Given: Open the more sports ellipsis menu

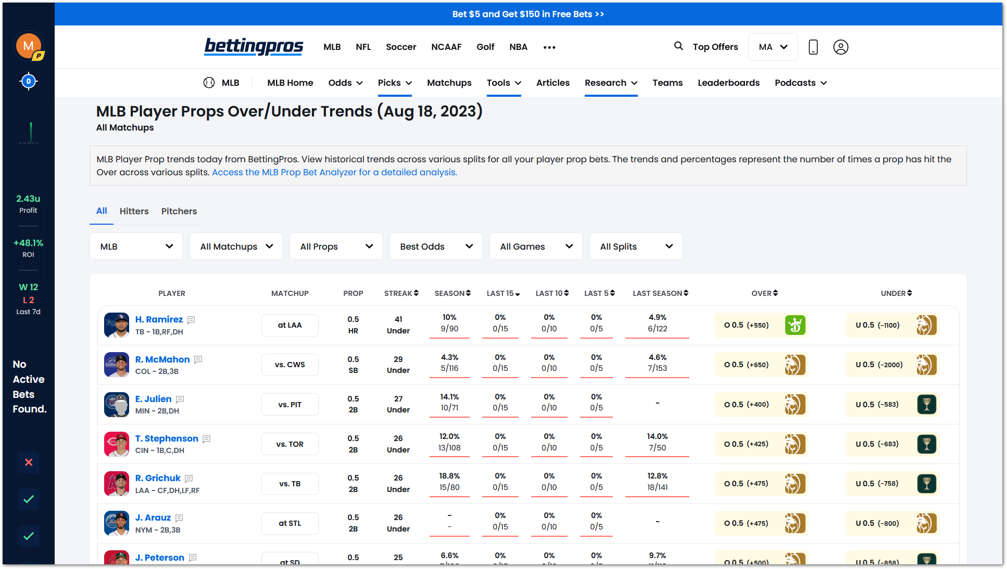Looking at the screenshot, I should [x=549, y=47].
